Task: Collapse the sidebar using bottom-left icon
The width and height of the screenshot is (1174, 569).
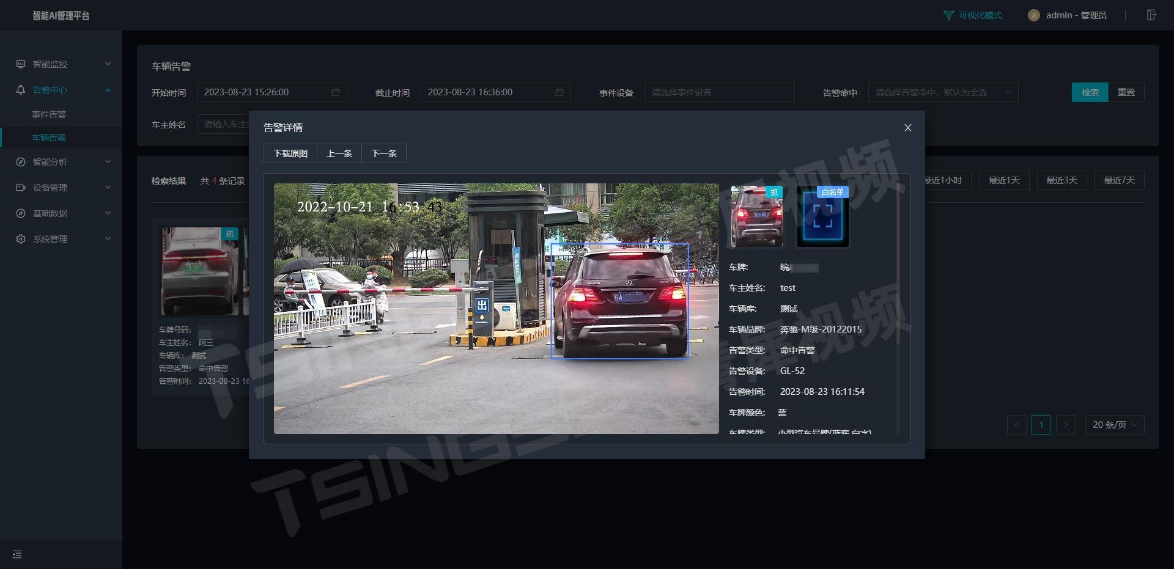Action: tap(17, 554)
